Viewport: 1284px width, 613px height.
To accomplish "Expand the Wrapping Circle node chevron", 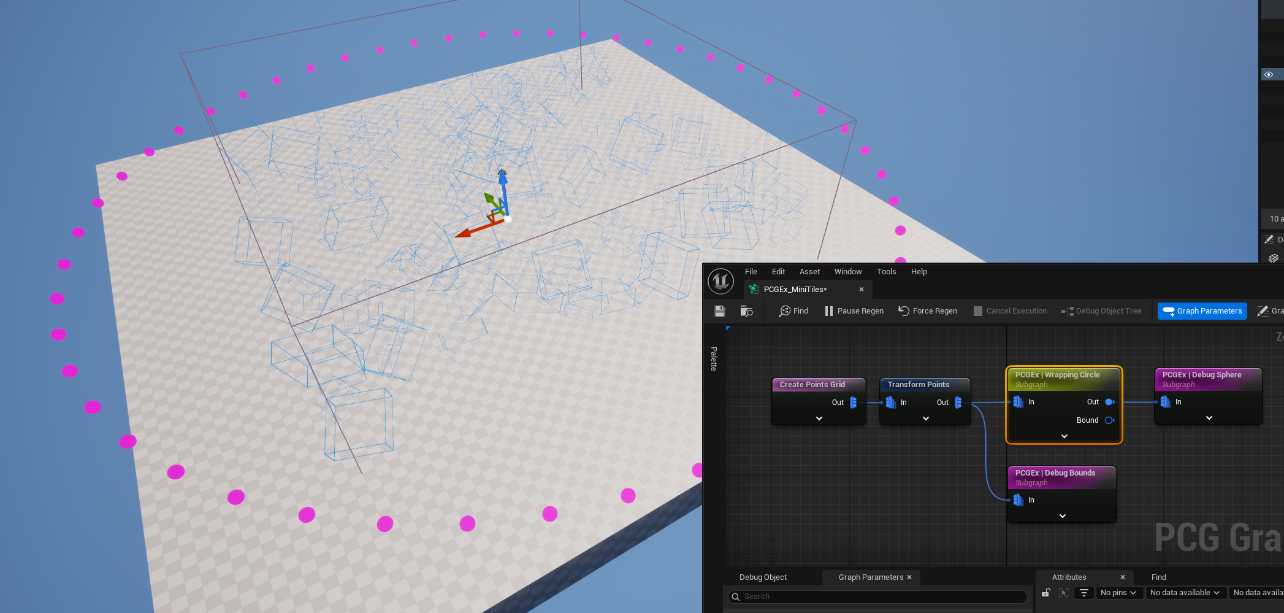I will tap(1064, 436).
